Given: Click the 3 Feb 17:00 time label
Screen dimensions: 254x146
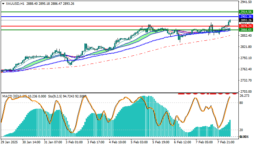Looking at the screenshot, I should (96, 142).
